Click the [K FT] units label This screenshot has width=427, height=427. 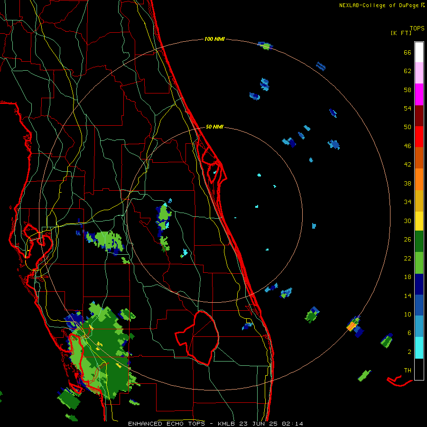pos(401,33)
